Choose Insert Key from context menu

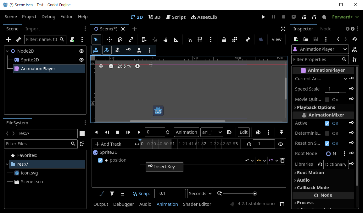165,167
